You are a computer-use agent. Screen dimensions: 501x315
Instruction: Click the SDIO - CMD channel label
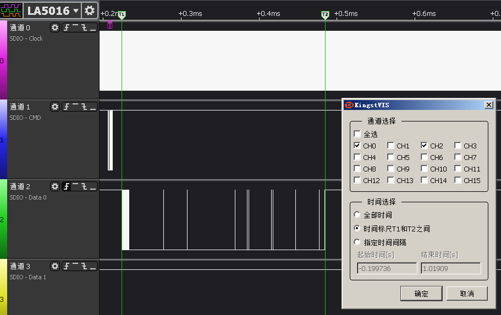pyautogui.click(x=25, y=118)
